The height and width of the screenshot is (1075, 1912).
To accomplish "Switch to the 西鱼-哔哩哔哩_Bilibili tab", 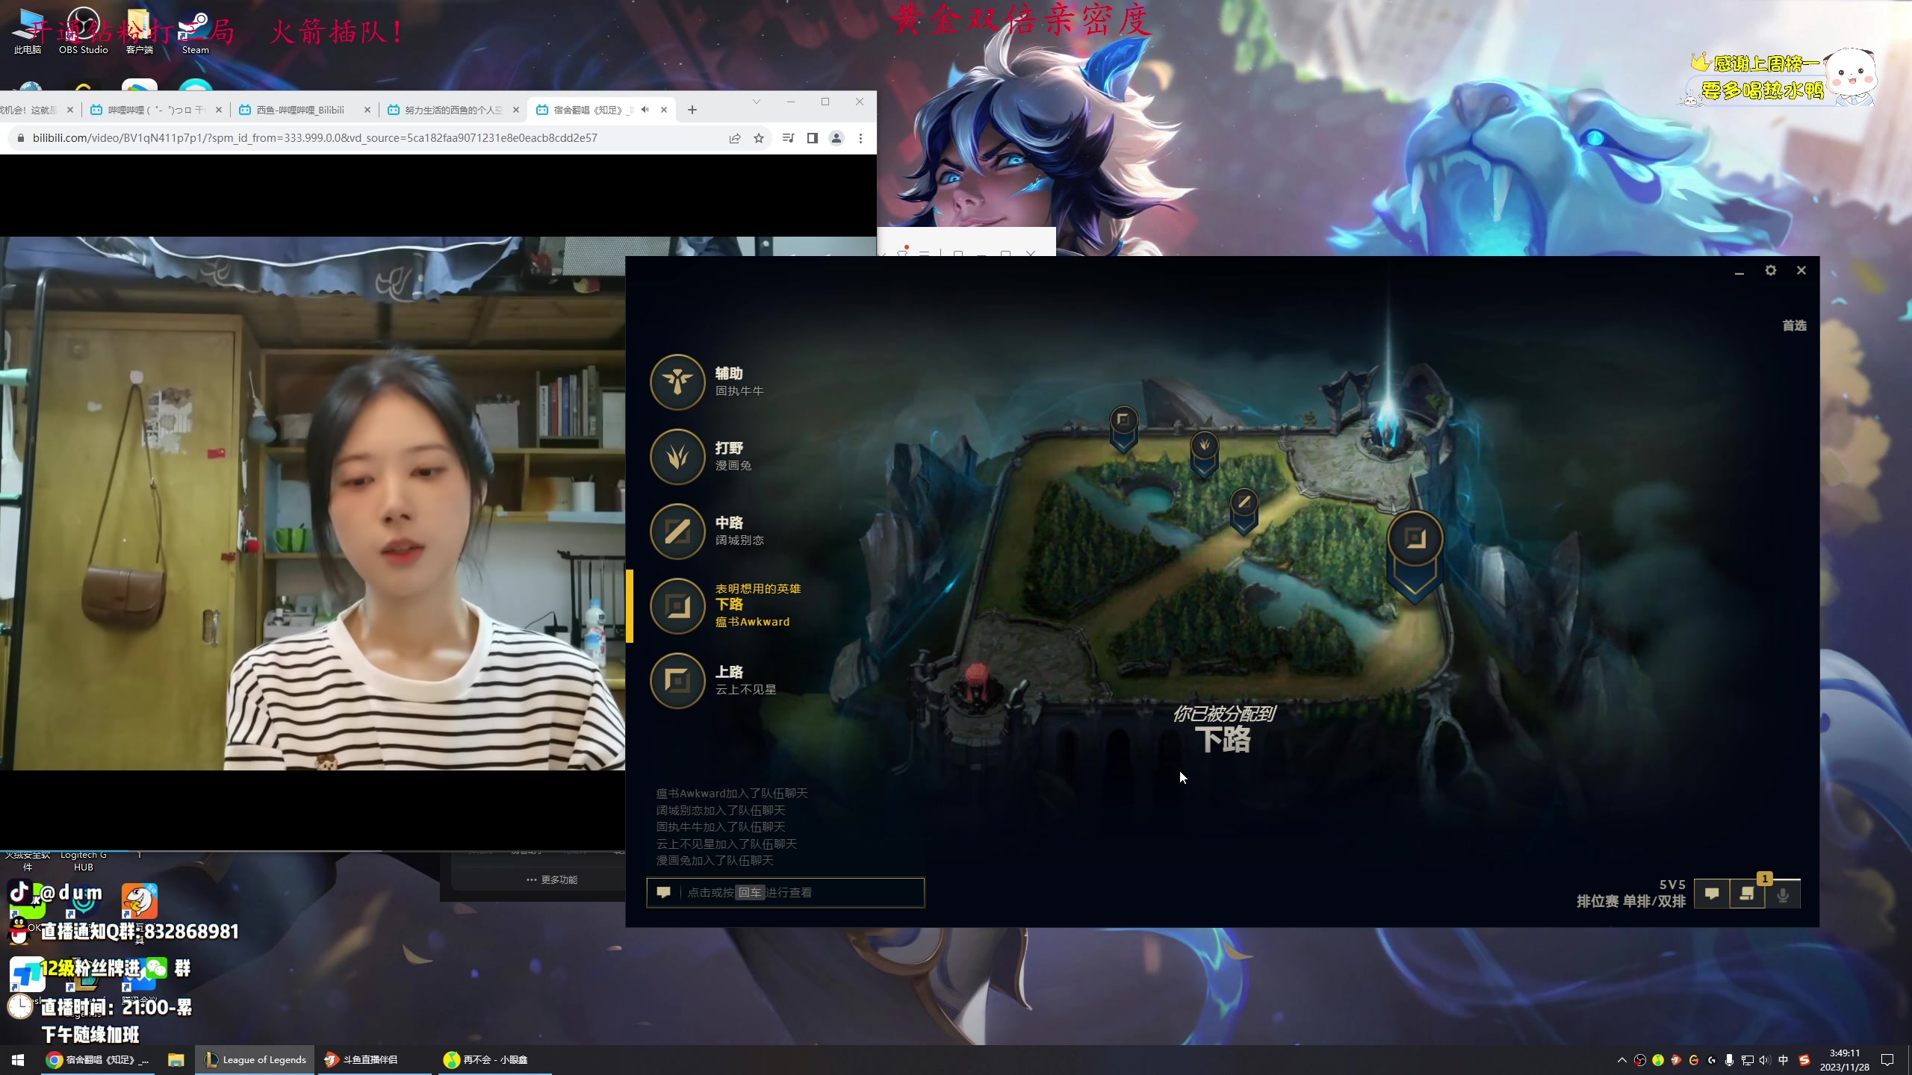I will 305,110.
